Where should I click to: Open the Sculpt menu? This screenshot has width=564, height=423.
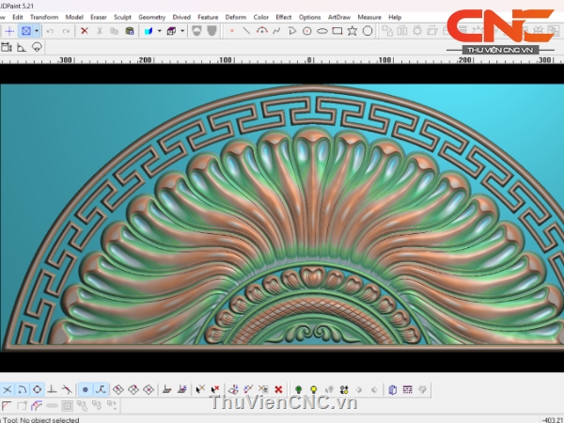(x=122, y=17)
